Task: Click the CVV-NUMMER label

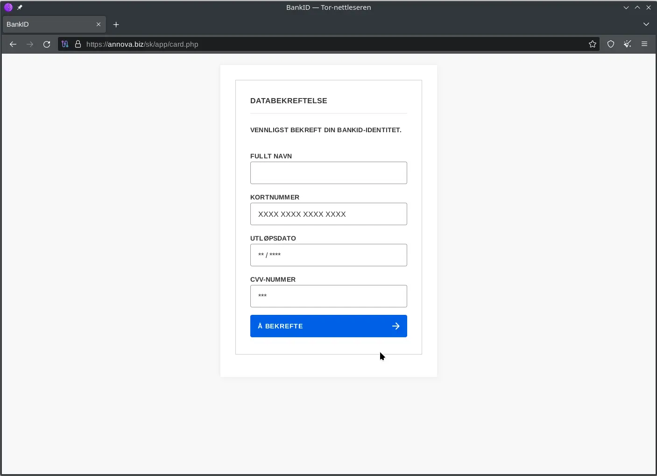Action: click(273, 279)
